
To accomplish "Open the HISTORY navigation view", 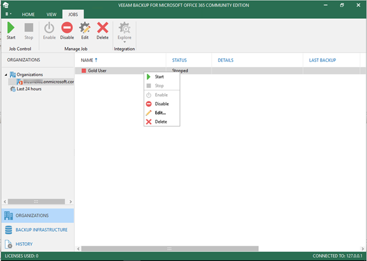I will click(38, 244).
